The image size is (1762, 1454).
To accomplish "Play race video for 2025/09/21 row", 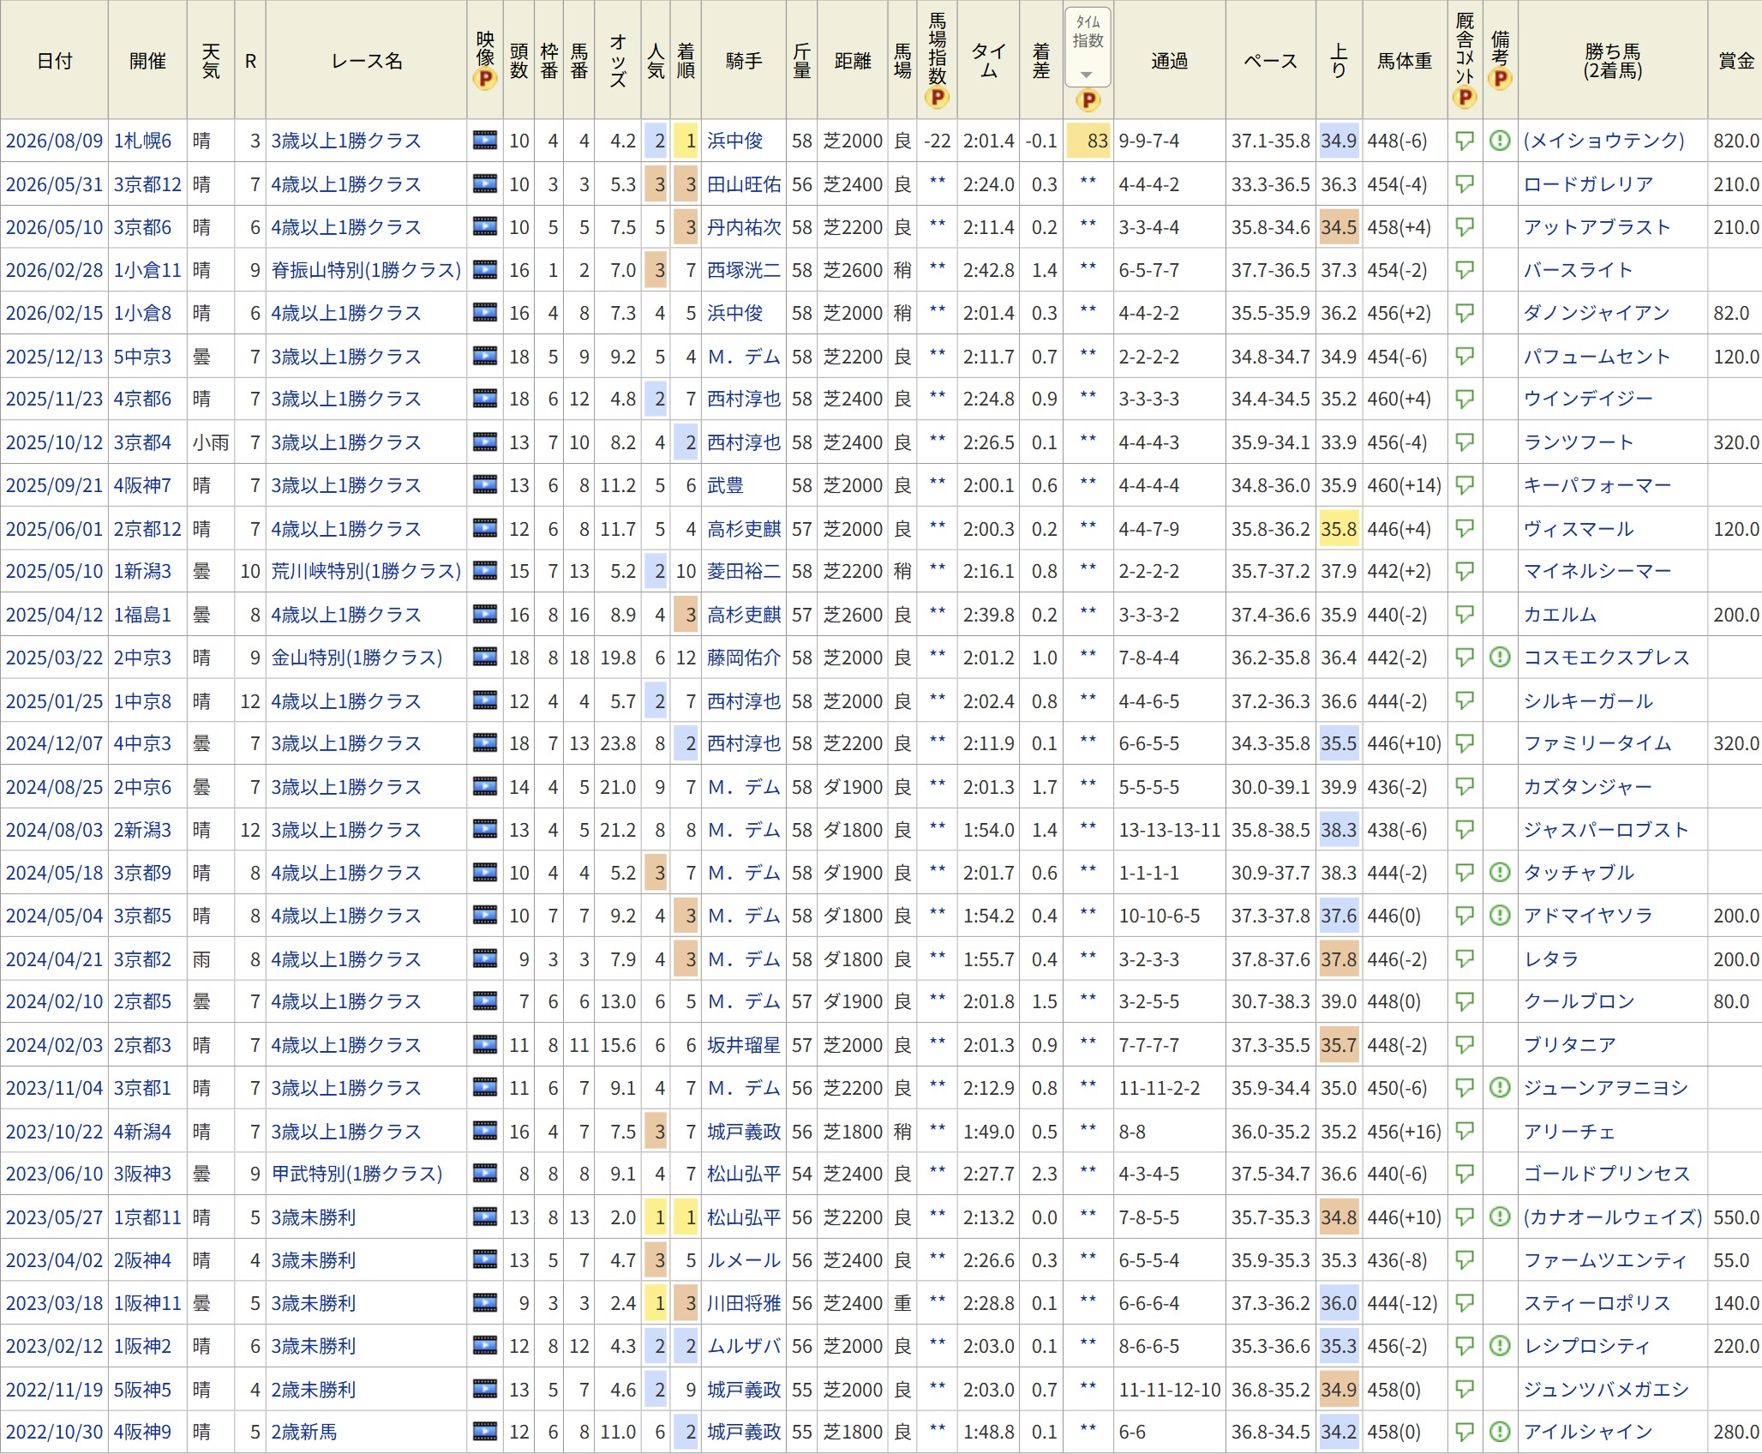I will 485,485.
